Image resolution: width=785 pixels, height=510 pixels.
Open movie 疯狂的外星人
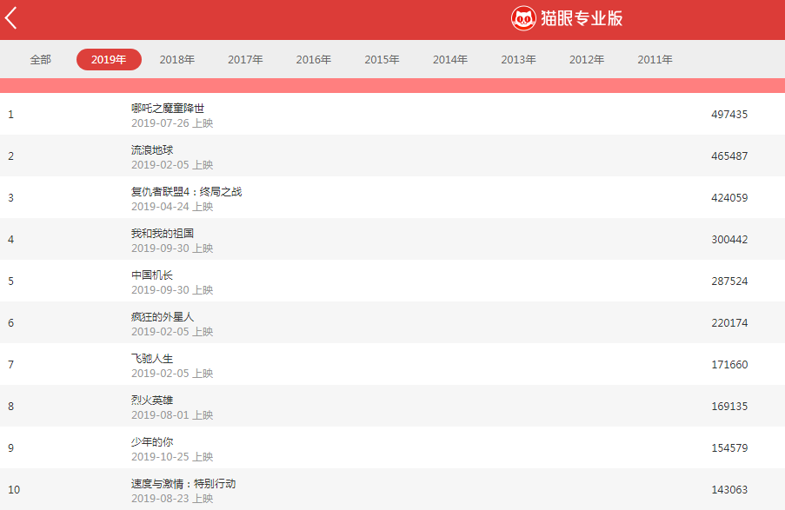pyautogui.click(x=163, y=317)
